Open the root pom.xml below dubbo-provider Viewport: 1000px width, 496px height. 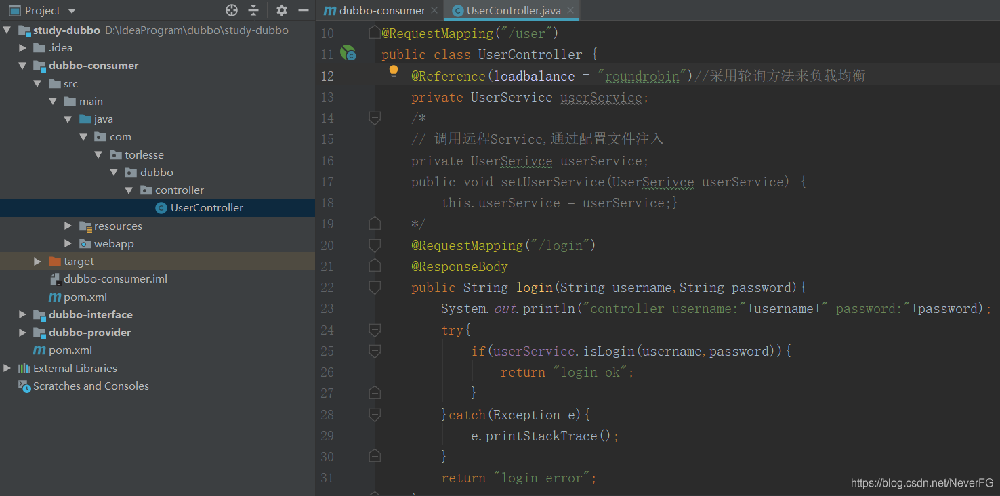70,350
